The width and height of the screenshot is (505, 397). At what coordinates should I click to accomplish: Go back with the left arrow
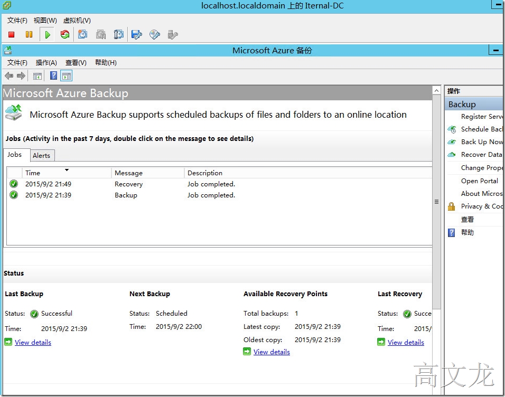(9, 76)
